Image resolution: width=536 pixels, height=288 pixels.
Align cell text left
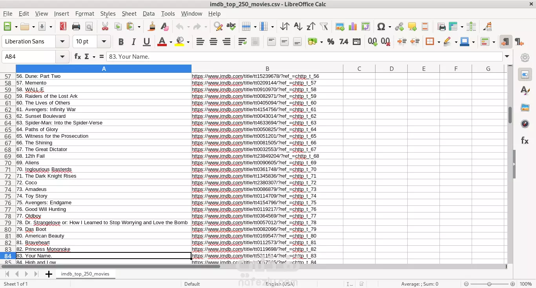pyautogui.click(x=200, y=41)
